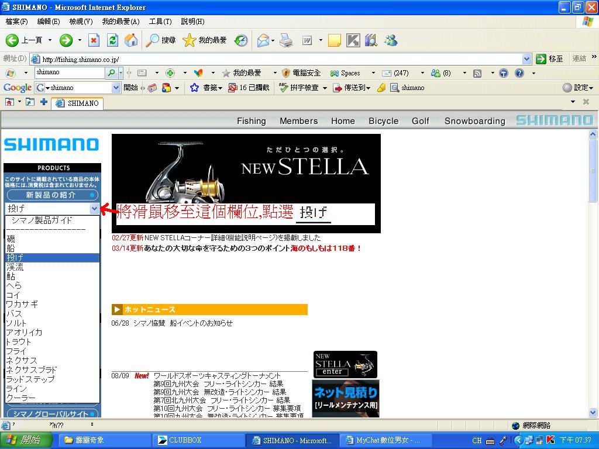Open browsing History clock icon
Viewport: 599px width, 449px height.
tap(240, 40)
